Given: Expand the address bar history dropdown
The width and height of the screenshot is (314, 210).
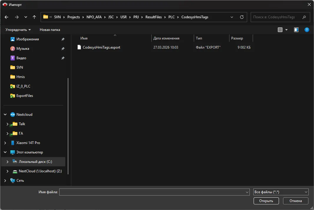Looking at the screenshot, I should [x=232, y=17].
